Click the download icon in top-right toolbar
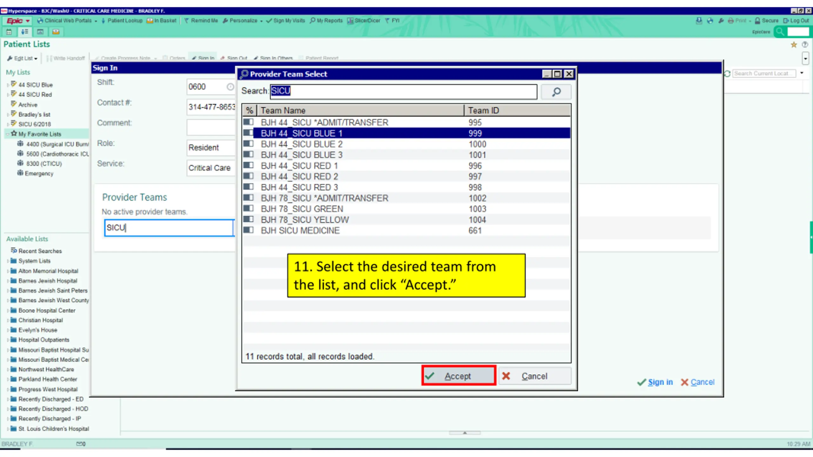Viewport: 813px width, 457px height. click(x=699, y=21)
